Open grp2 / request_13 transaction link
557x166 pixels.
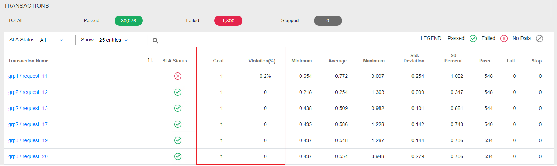(28, 108)
